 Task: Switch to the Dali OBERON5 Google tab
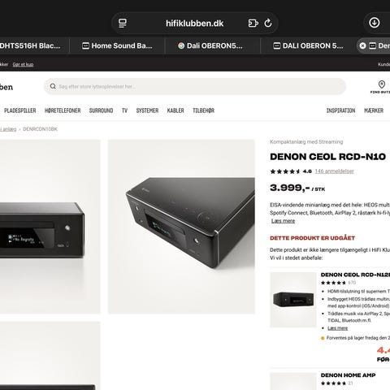click(212, 45)
